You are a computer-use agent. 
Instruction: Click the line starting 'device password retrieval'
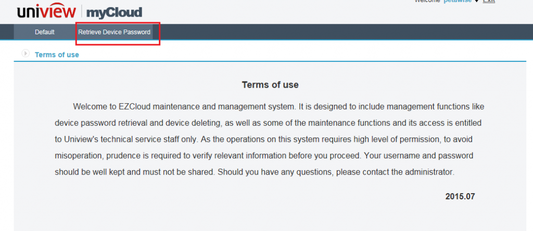[268, 123]
